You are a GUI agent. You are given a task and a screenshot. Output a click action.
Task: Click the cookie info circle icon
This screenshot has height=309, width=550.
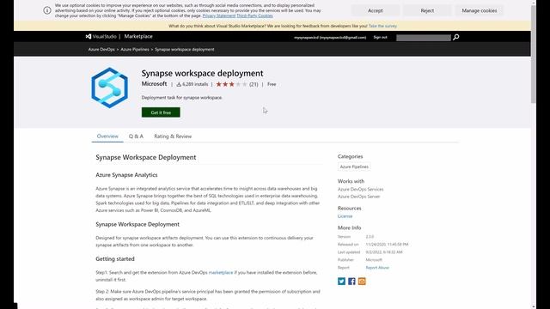(x=47, y=10)
